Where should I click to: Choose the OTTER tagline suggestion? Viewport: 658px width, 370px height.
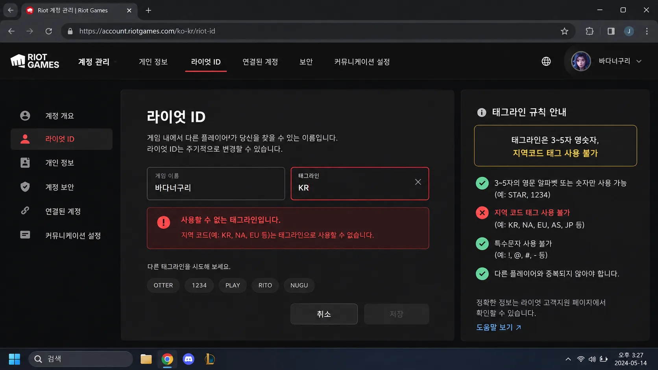coord(163,285)
